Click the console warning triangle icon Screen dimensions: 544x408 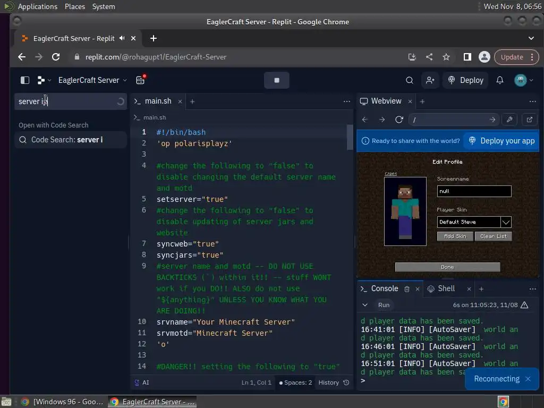click(524, 305)
